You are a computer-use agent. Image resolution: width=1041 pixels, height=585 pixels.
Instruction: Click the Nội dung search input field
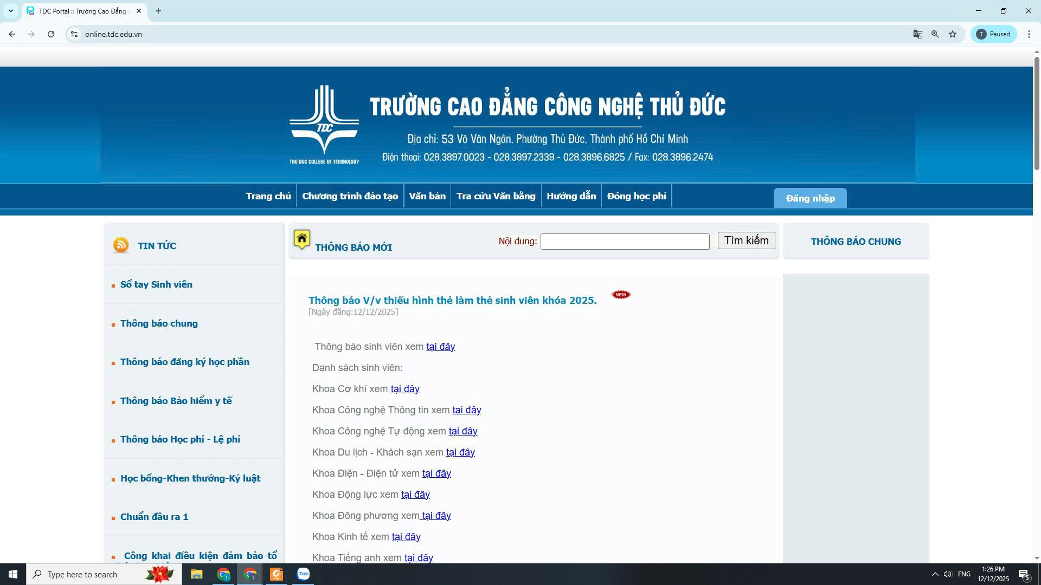click(625, 242)
